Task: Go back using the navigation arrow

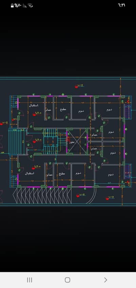Action: click(106, 280)
